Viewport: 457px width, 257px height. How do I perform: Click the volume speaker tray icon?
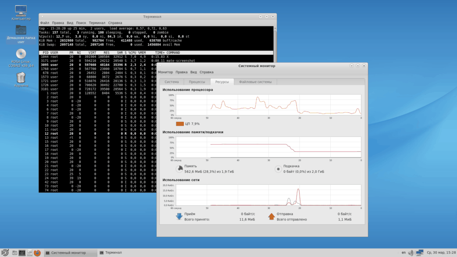point(410,253)
